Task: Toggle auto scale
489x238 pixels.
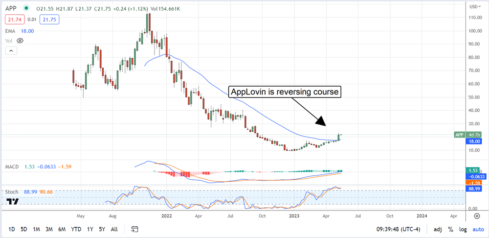Action: tap(478, 229)
